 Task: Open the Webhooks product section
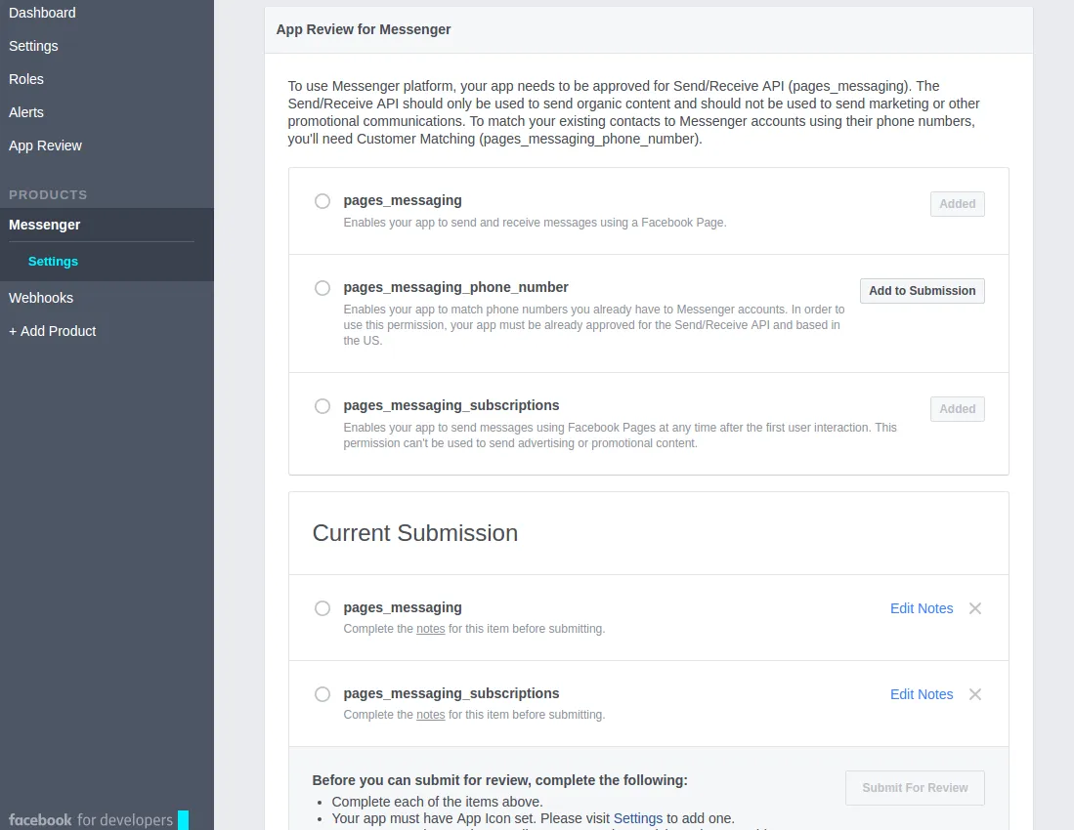40,298
